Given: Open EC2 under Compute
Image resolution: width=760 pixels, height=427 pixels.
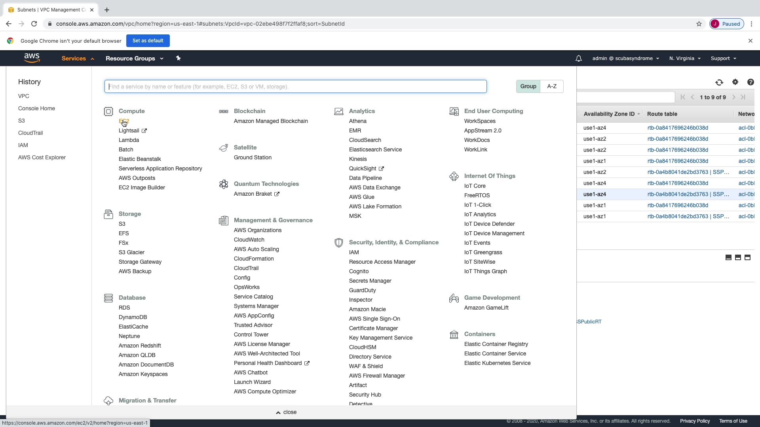Looking at the screenshot, I should coord(124,121).
